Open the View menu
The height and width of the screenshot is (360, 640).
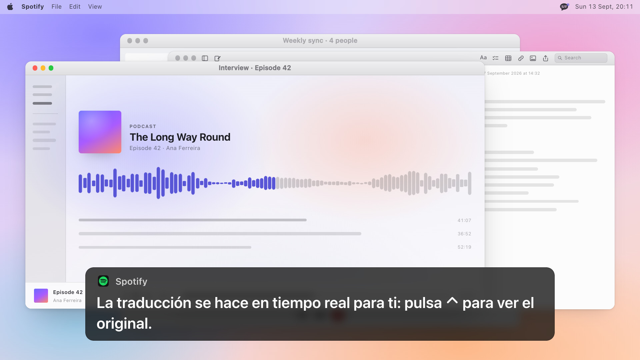[95, 7]
